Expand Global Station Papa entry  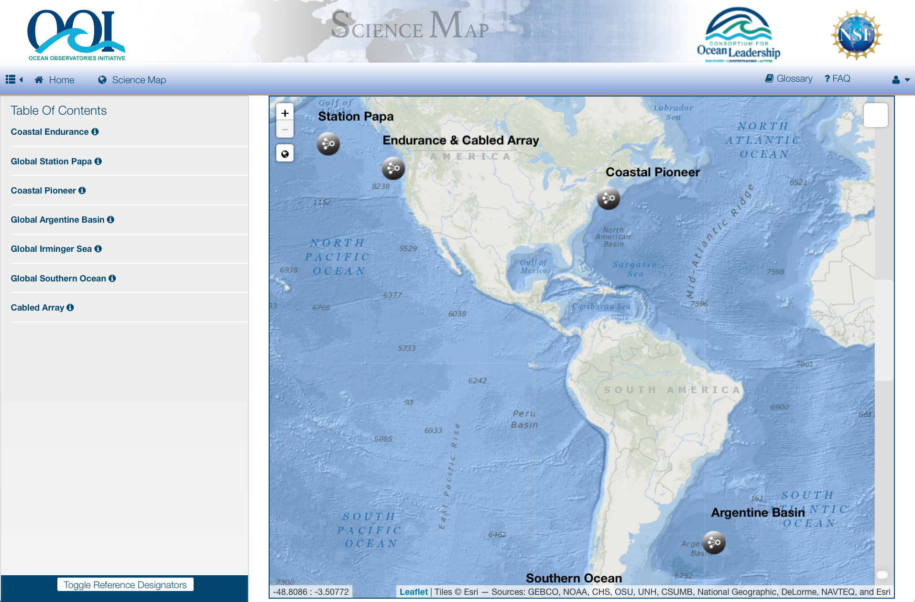point(51,161)
